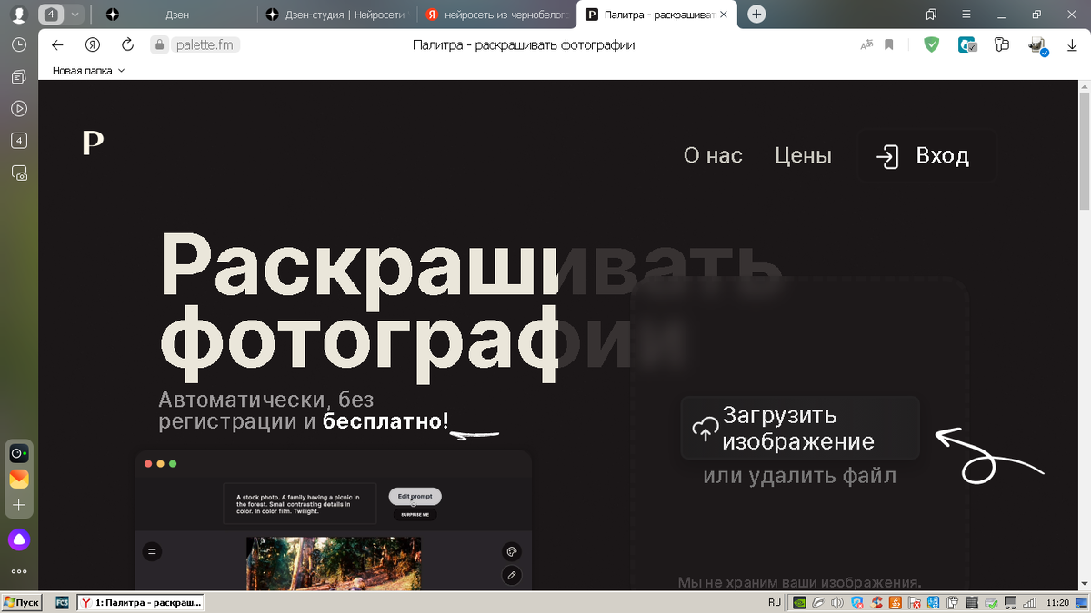Open the FCS quick launch icon
This screenshot has height=613, width=1091.
(x=62, y=602)
